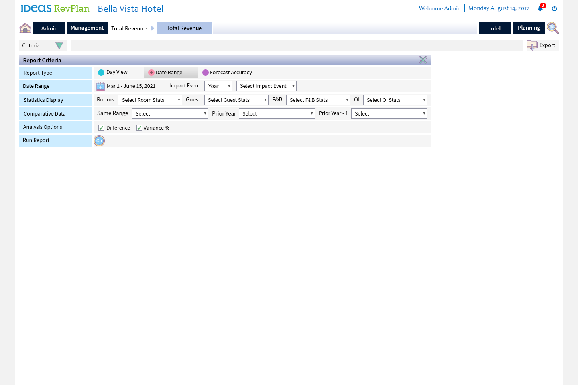Click the Export icon

coord(532,45)
